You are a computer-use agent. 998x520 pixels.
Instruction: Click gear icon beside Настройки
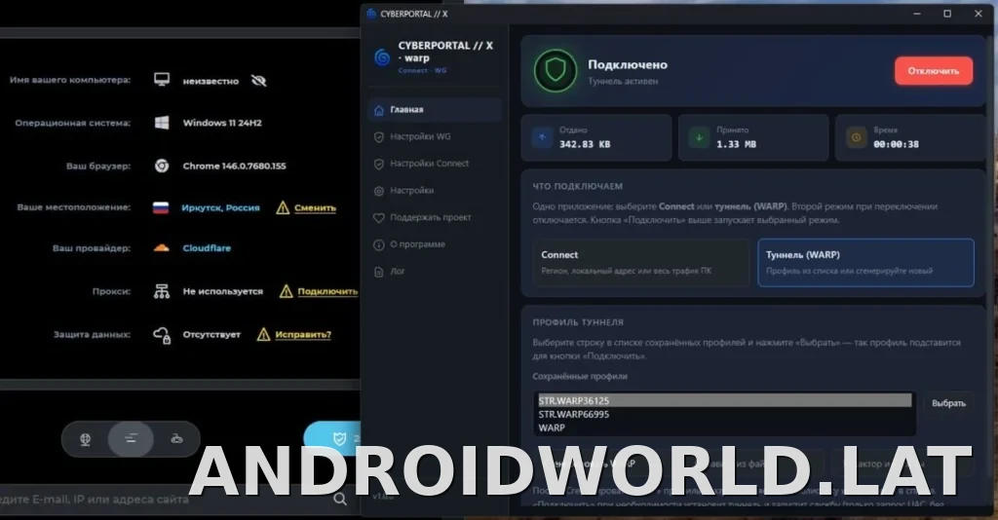(379, 191)
